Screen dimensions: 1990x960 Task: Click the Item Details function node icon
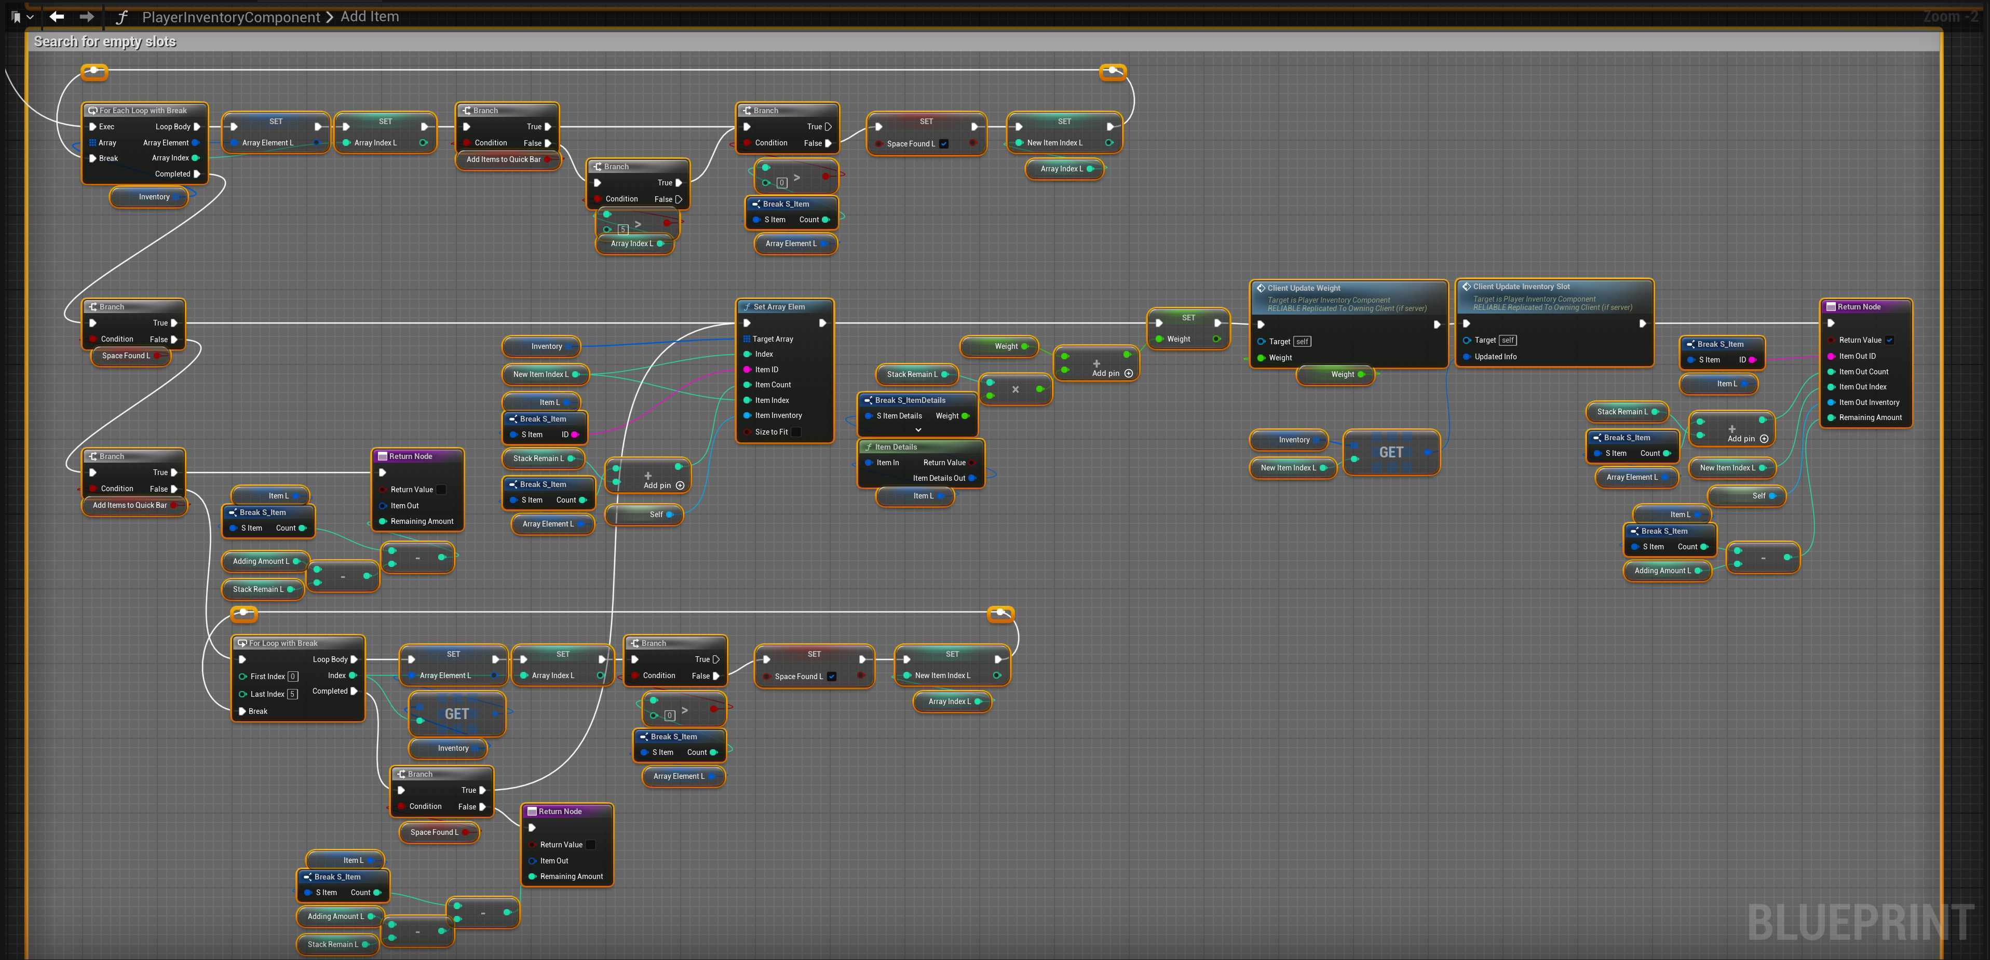(868, 447)
